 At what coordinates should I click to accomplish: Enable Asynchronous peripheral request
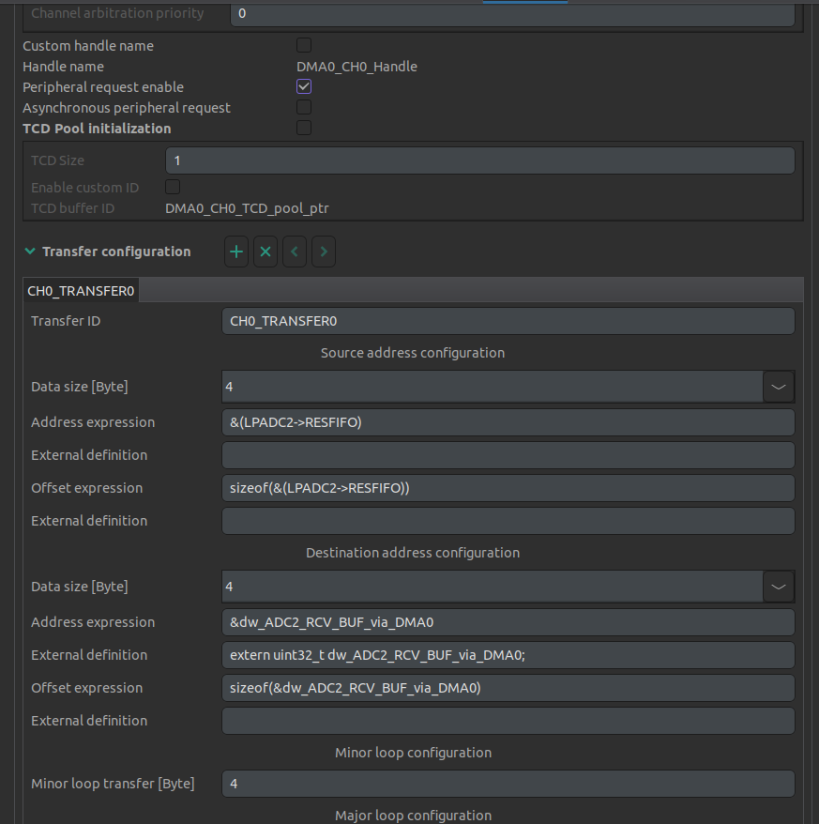click(303, 106)
